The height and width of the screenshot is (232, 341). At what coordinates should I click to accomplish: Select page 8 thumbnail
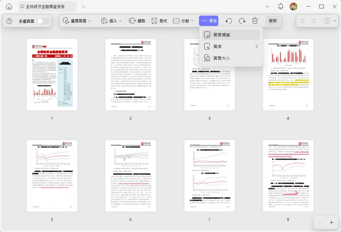click(x=288, y=176)
